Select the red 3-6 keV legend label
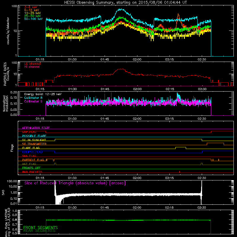Screen dimensions: 237x237 coord(31,7)
